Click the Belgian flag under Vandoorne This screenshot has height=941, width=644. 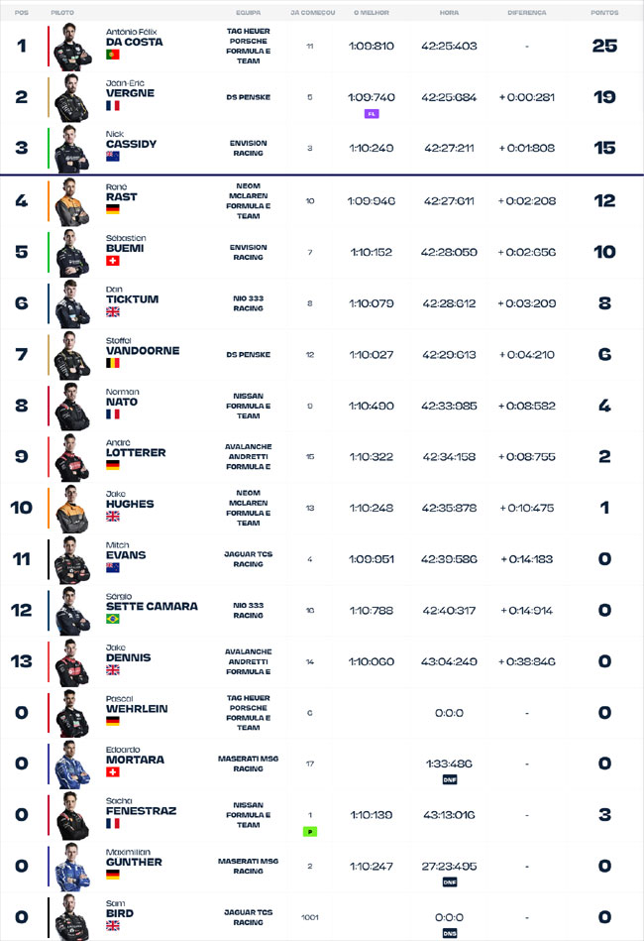click(x=113, y=363)
